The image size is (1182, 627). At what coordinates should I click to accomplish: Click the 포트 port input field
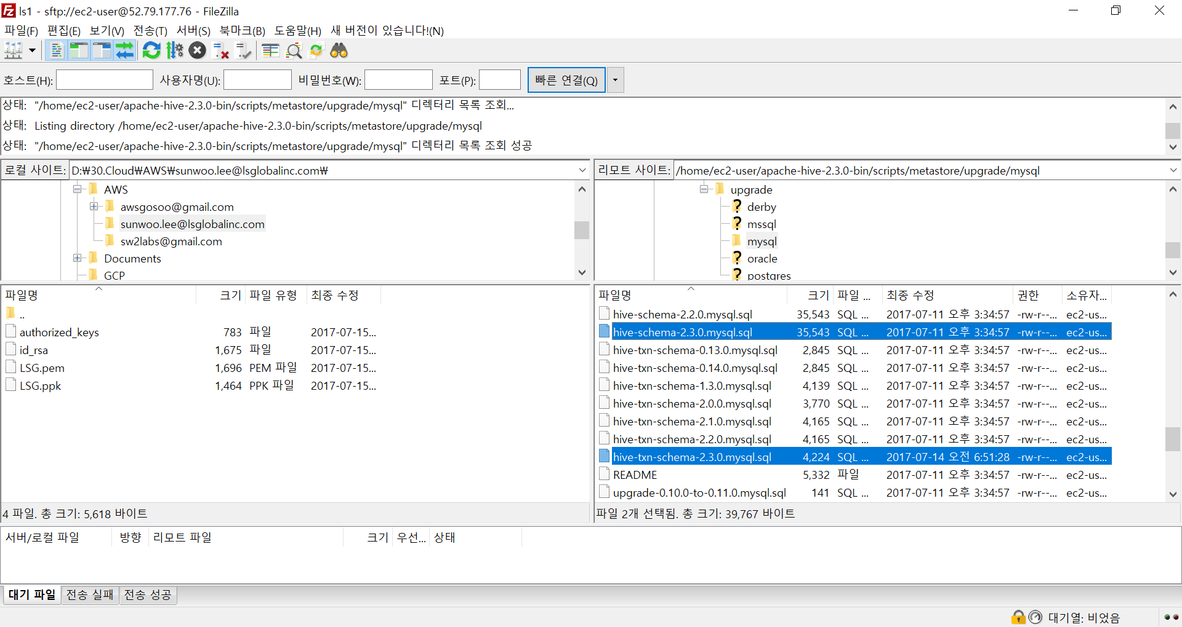pos(500,80)
